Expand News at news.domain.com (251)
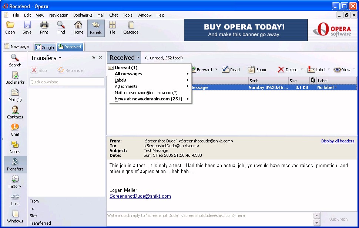Viewport: 359px width, 228px height. 149,99
